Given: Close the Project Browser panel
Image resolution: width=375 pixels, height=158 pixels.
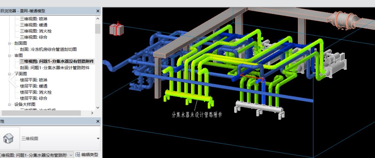Looking at the screenshot, I should tap(98, 11).
